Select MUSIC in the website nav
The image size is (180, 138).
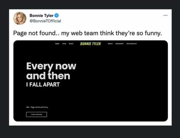[x=71, y=44]
